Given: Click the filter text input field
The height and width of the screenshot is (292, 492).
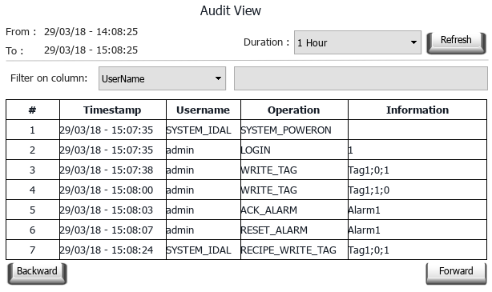Looking at the screenshot, I should (361, 78).
